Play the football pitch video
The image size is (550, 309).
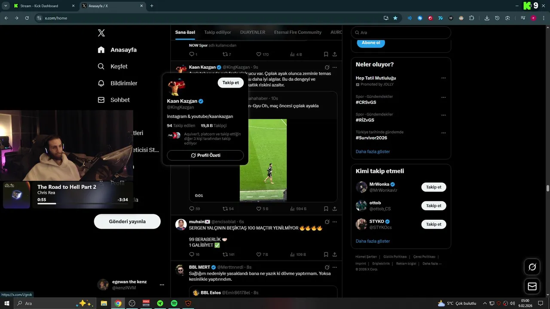[263, 160]
